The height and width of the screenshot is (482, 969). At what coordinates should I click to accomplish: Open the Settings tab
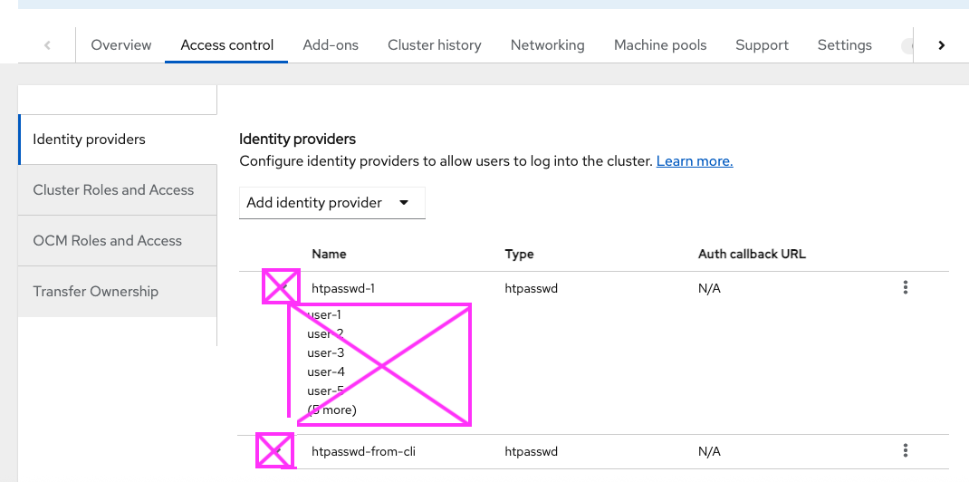(x=844, y=45)
